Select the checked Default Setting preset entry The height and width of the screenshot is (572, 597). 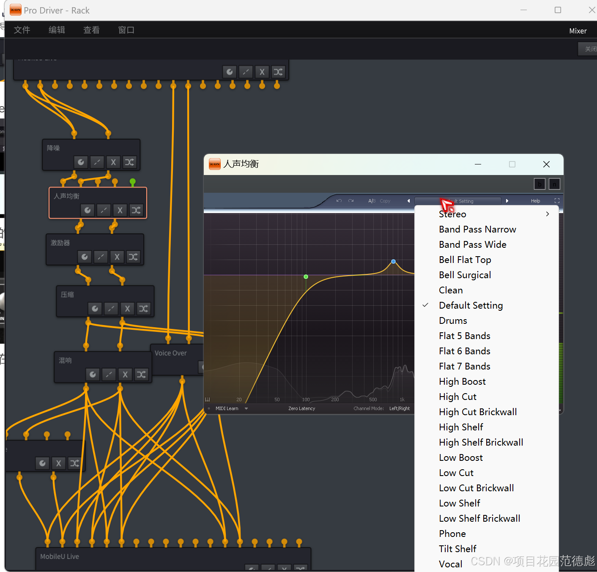(487, 305)
